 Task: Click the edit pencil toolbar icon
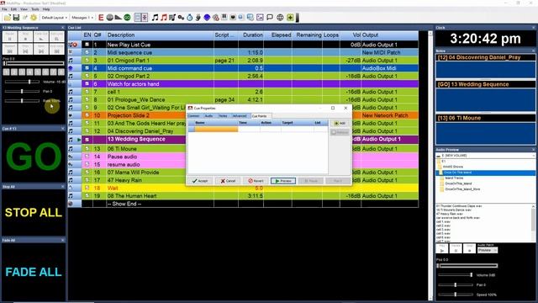24,17
